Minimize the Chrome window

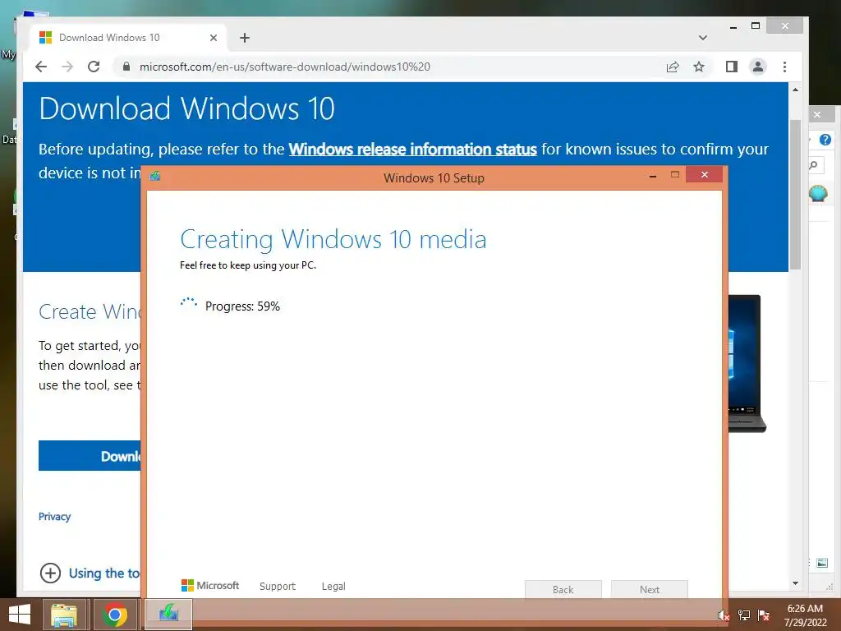pyautogui.click(x=733, y=27)
